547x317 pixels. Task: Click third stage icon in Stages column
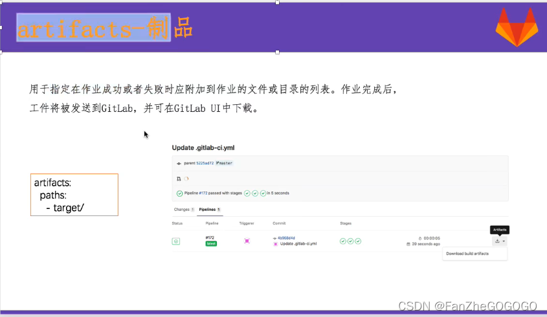(358, 241)
